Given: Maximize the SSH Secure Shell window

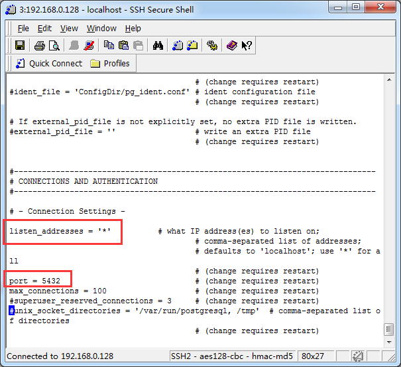Looking at the screenshot, I should click(356, 7).
